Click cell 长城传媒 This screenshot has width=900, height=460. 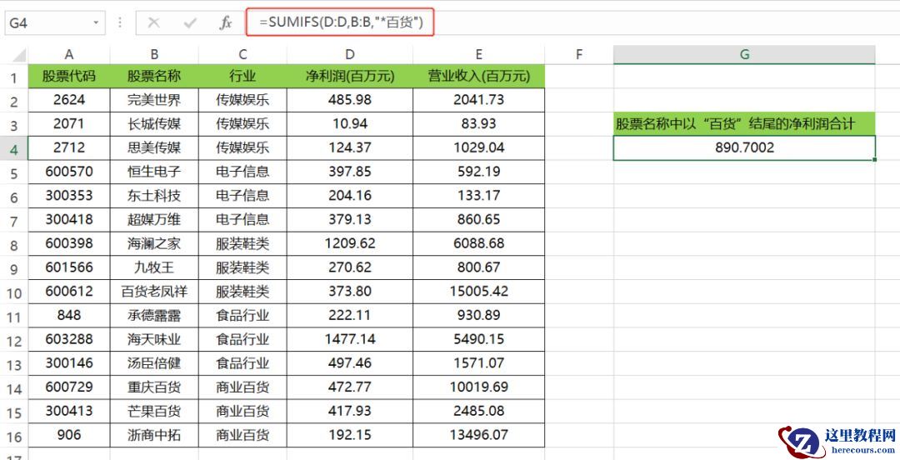coord(154,124)
